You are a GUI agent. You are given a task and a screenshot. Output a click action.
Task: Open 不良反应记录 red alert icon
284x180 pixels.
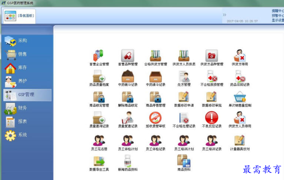pyautogui.click(x=212, y=118)
